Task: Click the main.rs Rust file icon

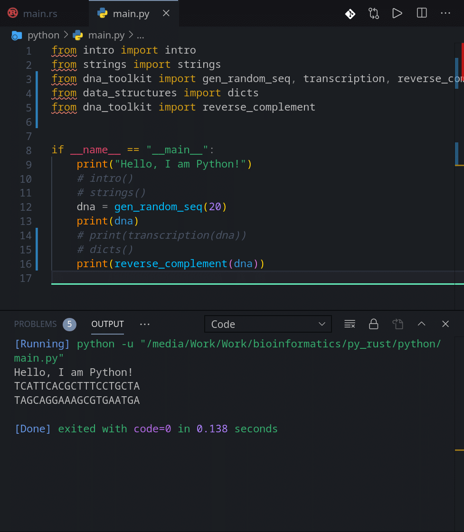Action: [x=13, y=13]
